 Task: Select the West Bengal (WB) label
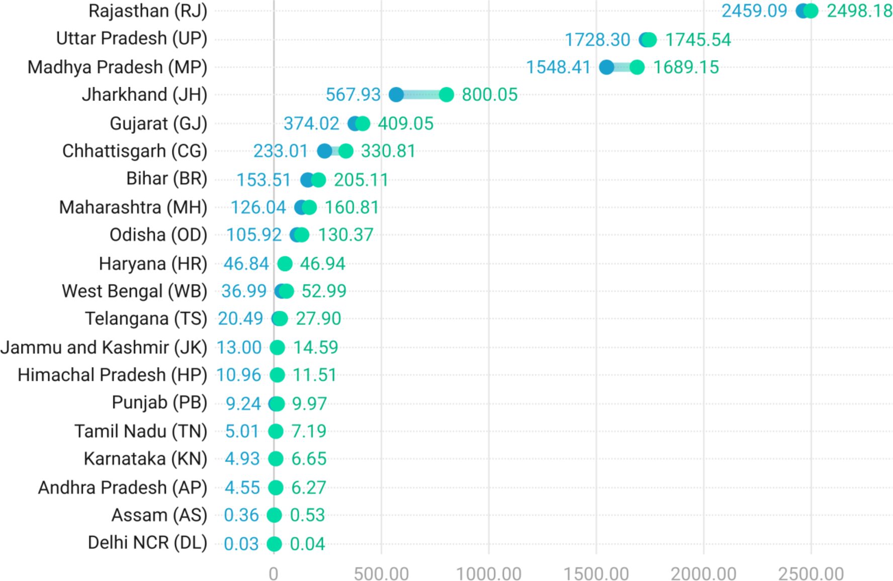point(134,291)
